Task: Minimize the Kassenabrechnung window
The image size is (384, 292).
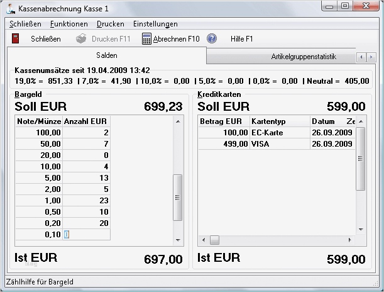Action: point(329,6)
